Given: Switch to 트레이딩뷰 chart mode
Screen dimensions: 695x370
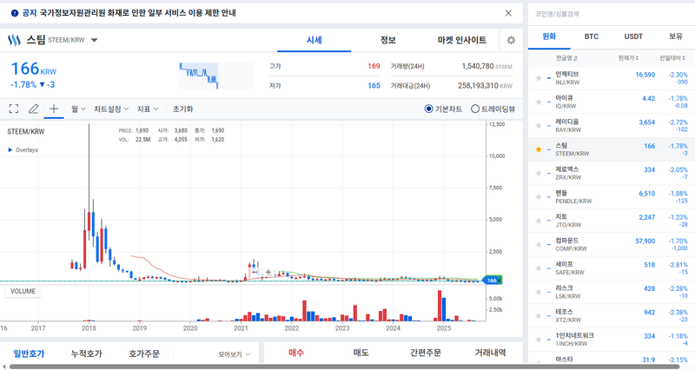Looking at the screenshot, I should tap(475, 109).
